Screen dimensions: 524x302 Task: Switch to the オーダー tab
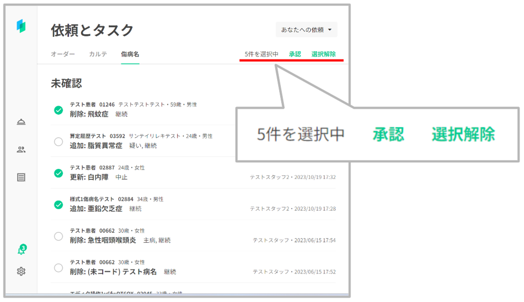coord(63,54)
